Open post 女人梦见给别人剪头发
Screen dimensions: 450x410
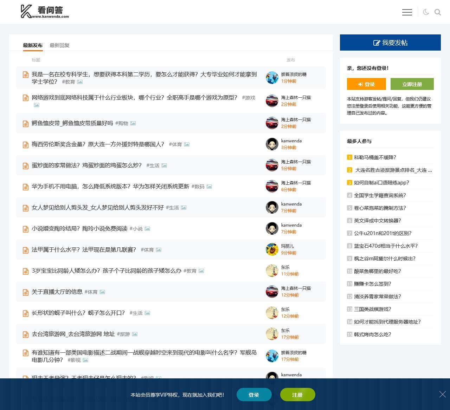pyautogui.click(x=98, y=207)
